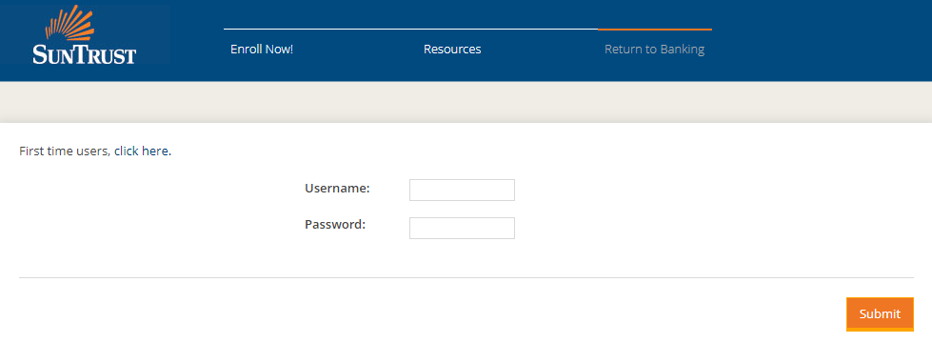
Task: Click the Password: label
Action: pos(335,225)
